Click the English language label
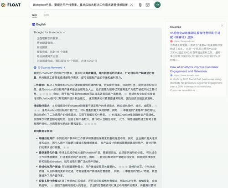This screenshot has width=228, height=188. pos(41,24)
